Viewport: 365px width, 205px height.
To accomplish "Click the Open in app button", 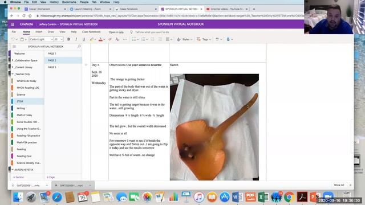I will tap(116, 32).
